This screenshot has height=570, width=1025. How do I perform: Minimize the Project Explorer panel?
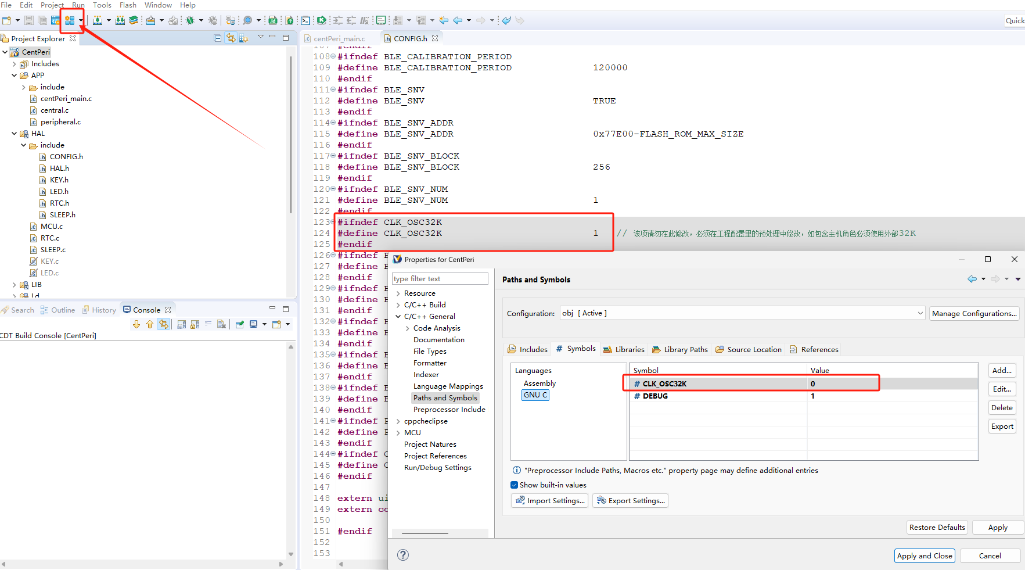pos(272,37)
